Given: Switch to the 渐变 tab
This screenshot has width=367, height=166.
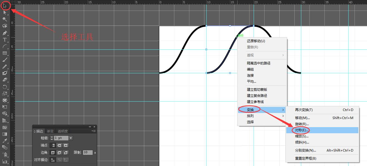Looking at the screenshot, I should [x=50, y=131].
